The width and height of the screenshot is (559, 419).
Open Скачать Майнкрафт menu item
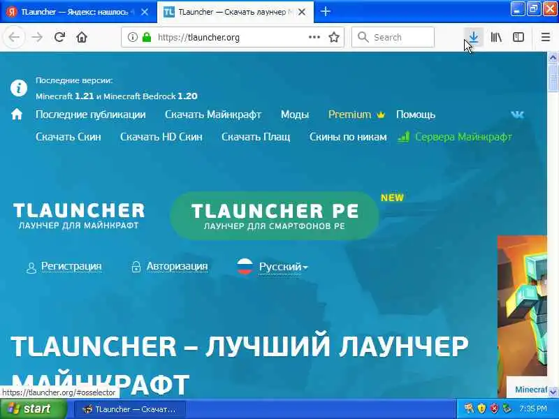213,115
